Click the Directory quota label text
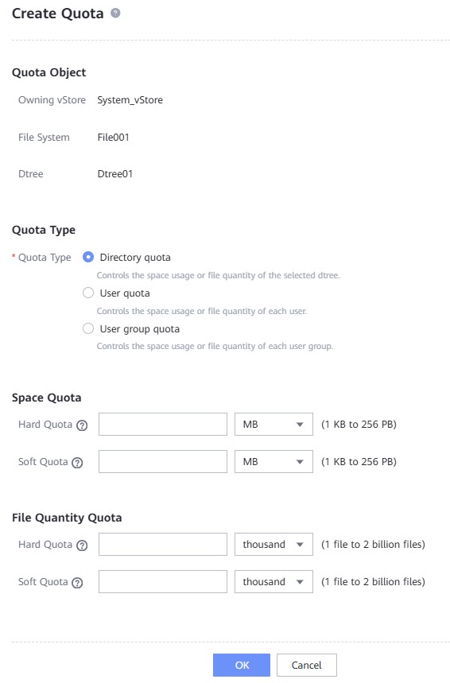The image size is (450, 683). tap(135, 258)
